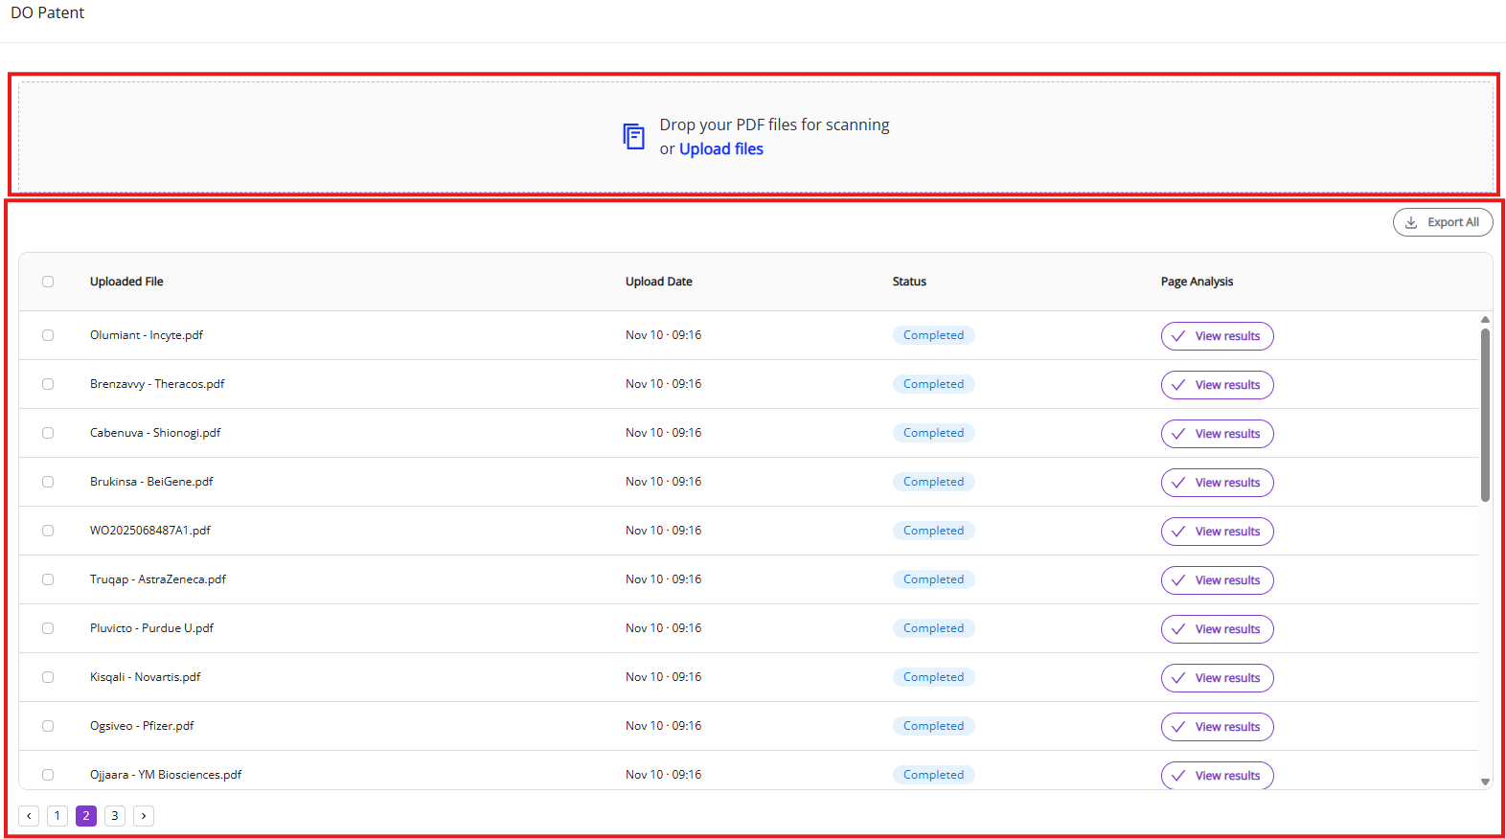This screenshot has width=1506, height=839.
Task: Click the PDF document upload icon
Action: pos(633,137)
